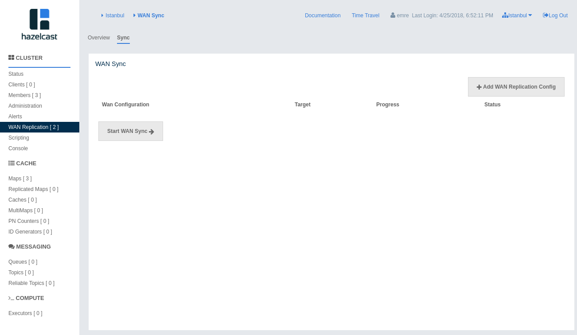Image resolution: width=577 pixels, height=335 pixels.
Task: Open the Administration page
Action: pyautogui.click(x=25, y=106)
